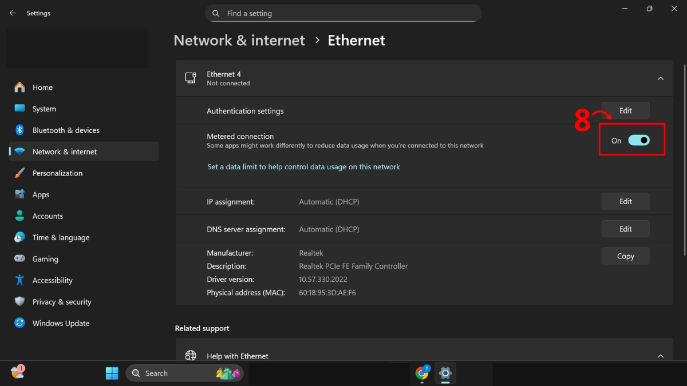Copy the network adapter details
Viewport: 687px width, 386px height.
625,256
